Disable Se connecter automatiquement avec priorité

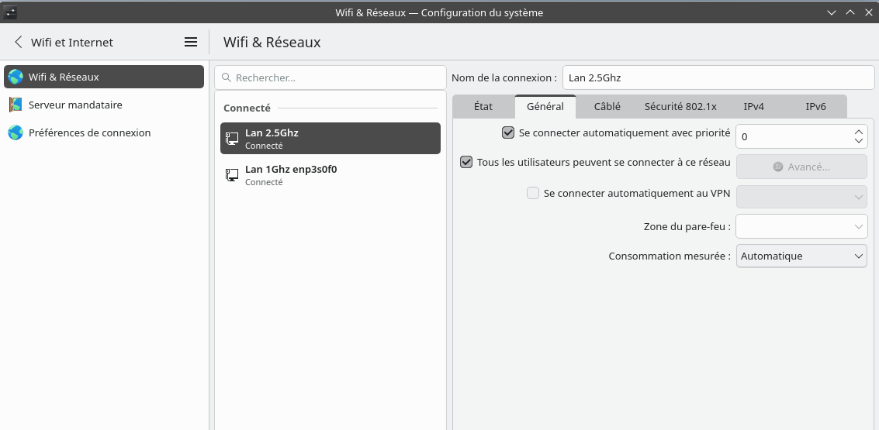[x=508, y=132]
